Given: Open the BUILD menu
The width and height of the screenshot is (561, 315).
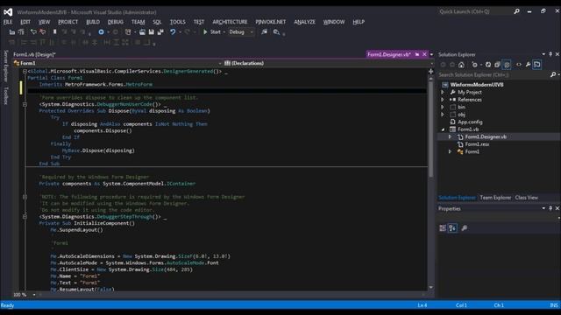Looking at the screenshot, I should [93, 22].
